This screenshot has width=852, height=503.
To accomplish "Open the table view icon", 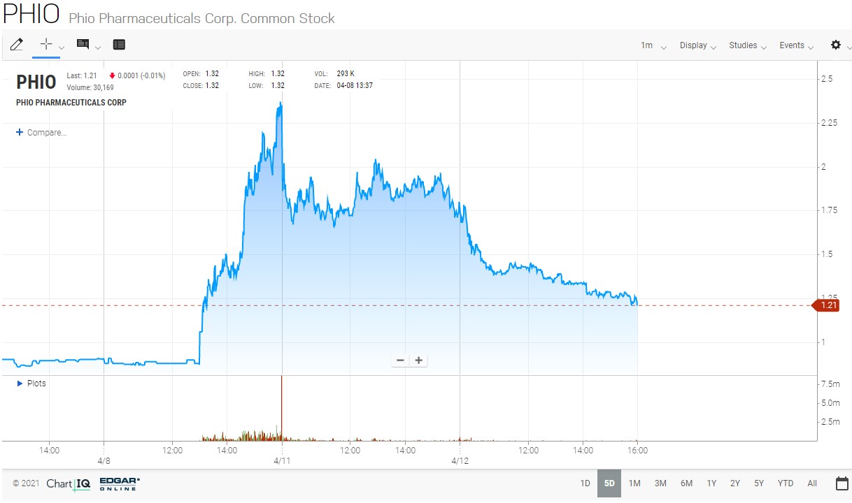I will (x=119, y=45).
